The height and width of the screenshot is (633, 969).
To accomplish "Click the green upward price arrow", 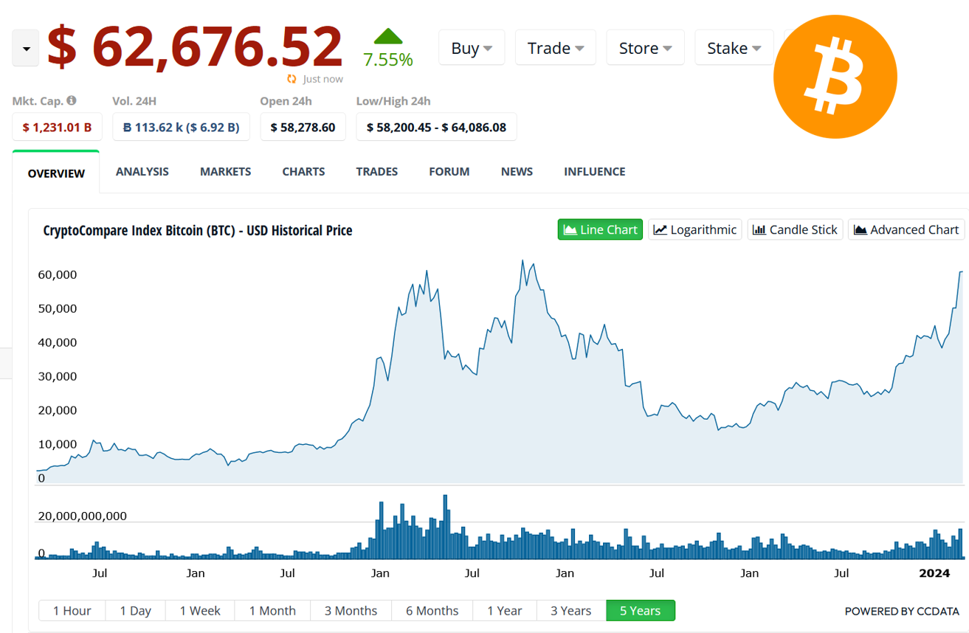I will pyautogui.click(x=387, y=35).
